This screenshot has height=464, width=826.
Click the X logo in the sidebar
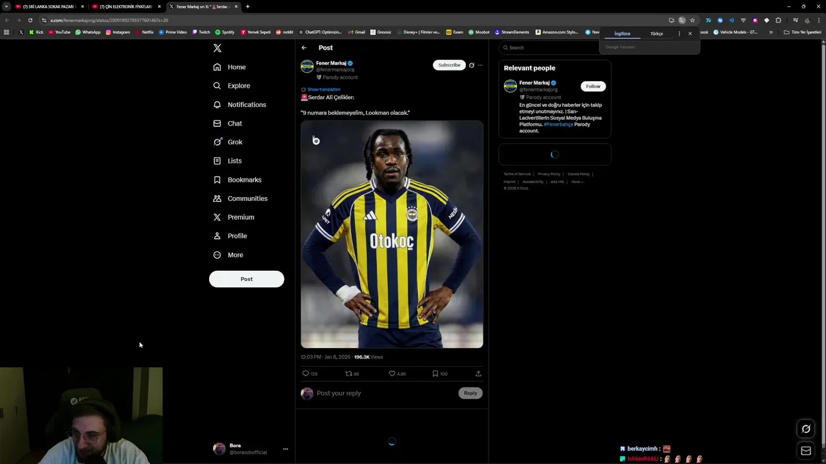click(x=217, y=48)
